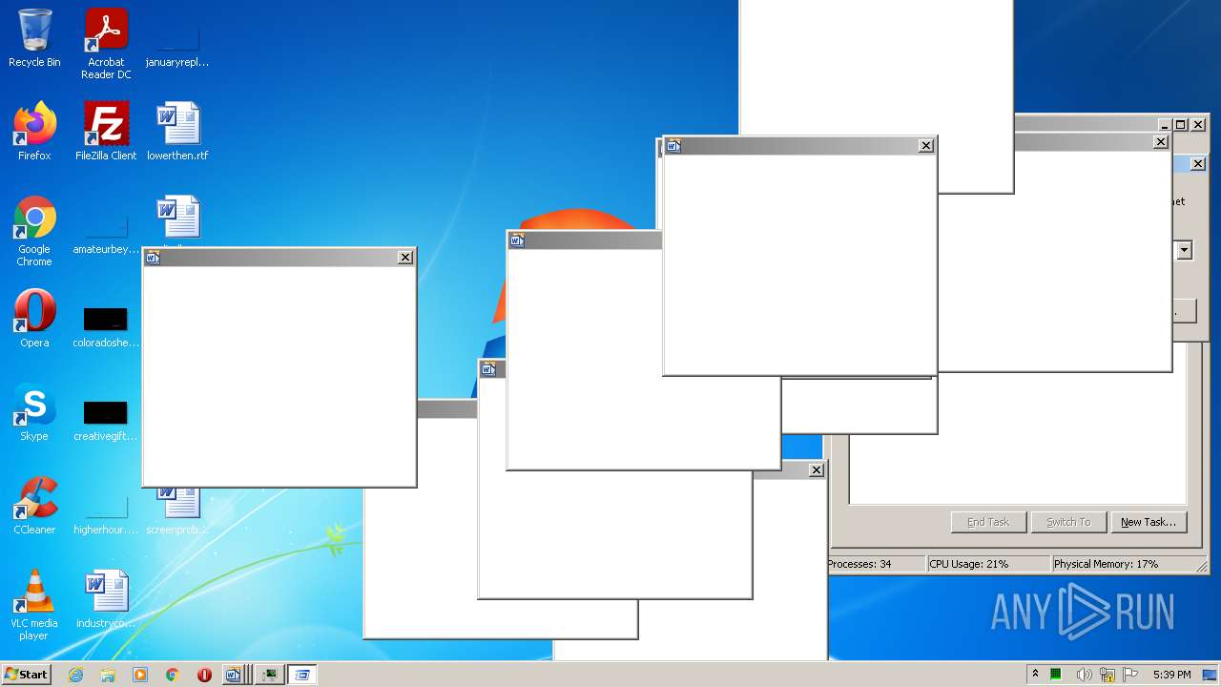The width and height of the screenshot is (1221, 687).
Task: Show hidden system tray icons
Action: coord(1035,675)
